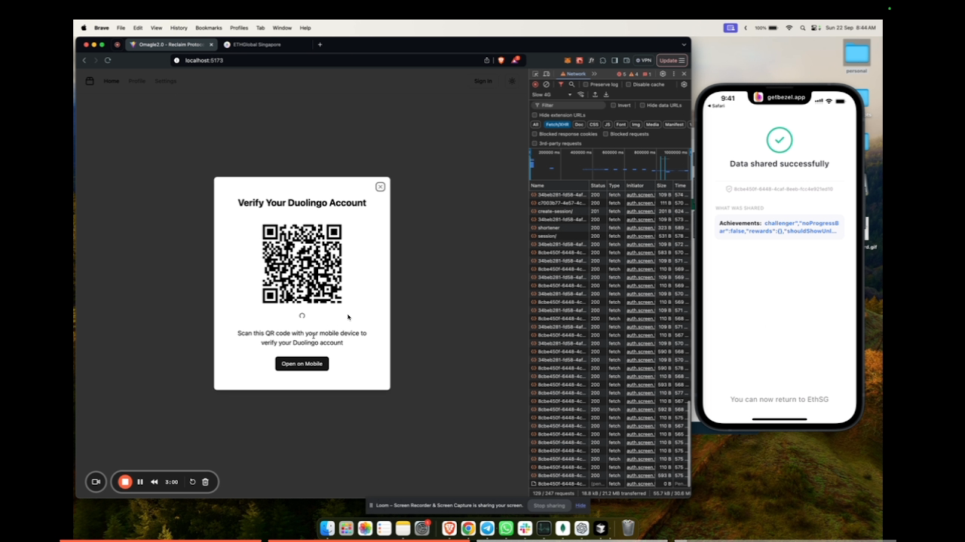Enable Blocked response cookies checkbox
Viewport: 965px width, 542px height.
click(x=535, y=134)
